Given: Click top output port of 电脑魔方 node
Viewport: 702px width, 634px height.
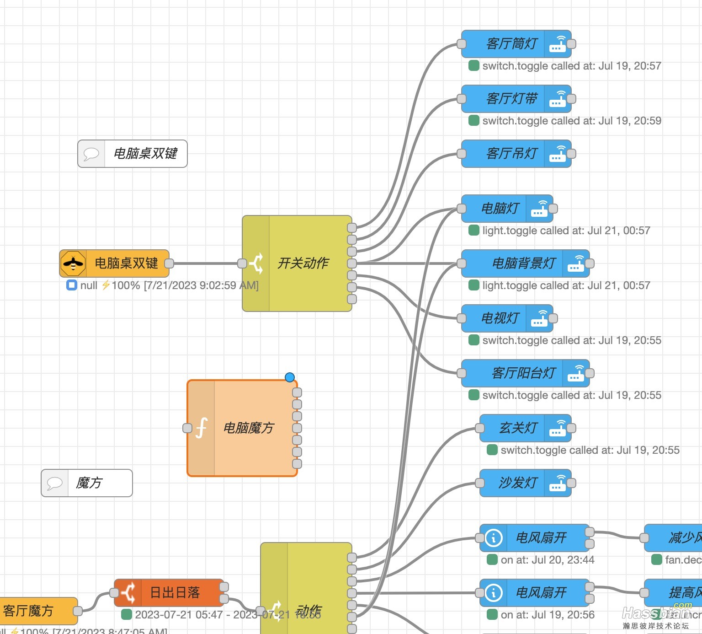Looking at the screenshot, I should pos(297,392).
